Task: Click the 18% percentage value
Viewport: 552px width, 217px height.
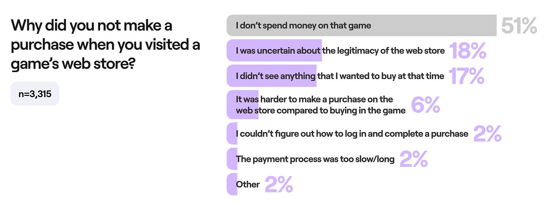Action: tap(467, 50)
